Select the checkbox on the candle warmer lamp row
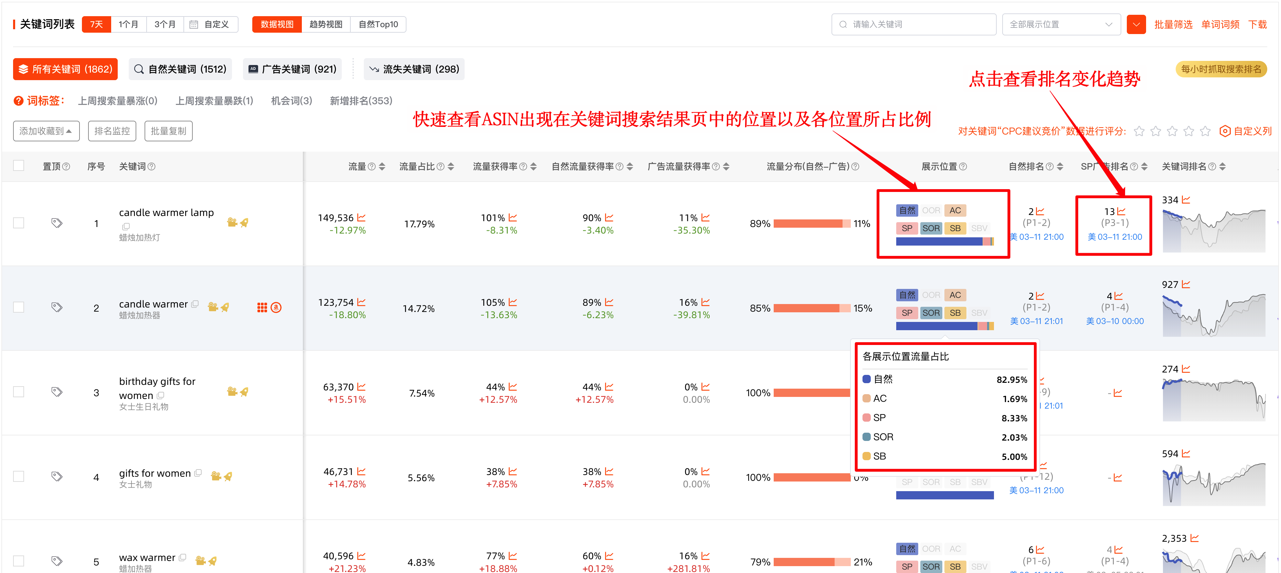The height and width of the screenshot is (573, 1281). 18,223
